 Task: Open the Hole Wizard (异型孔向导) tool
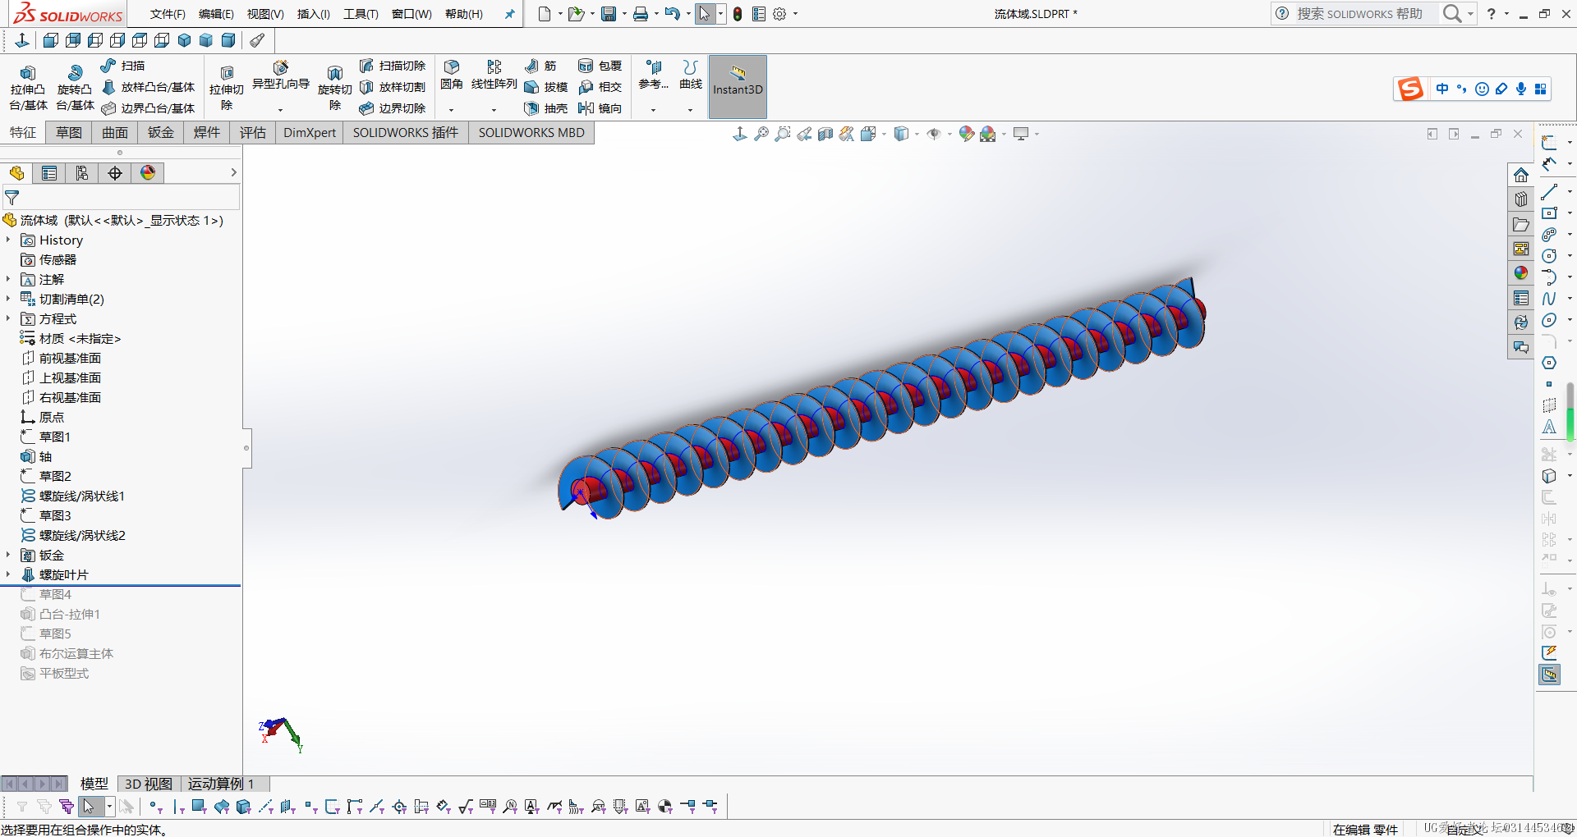click(x=281, y=75)
